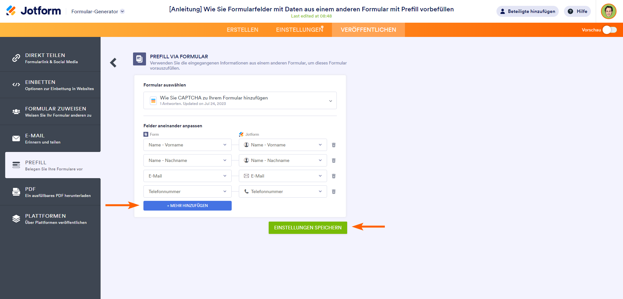
Task: Delete the Name - Vorname field mapping
Action: point(334,145)
